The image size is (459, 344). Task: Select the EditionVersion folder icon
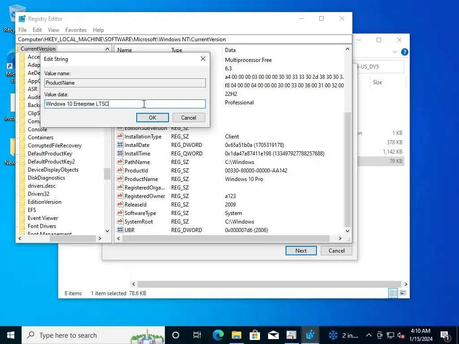(x=22, y=202)
